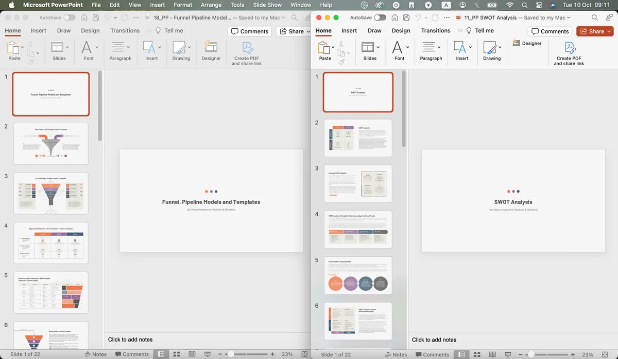Screen dimensions: 618x359
Task: Click Cut scissors in SWOT Analysis window
Action: [341, 44]
